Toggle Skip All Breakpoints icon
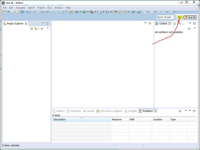 (x=27, y=12)
